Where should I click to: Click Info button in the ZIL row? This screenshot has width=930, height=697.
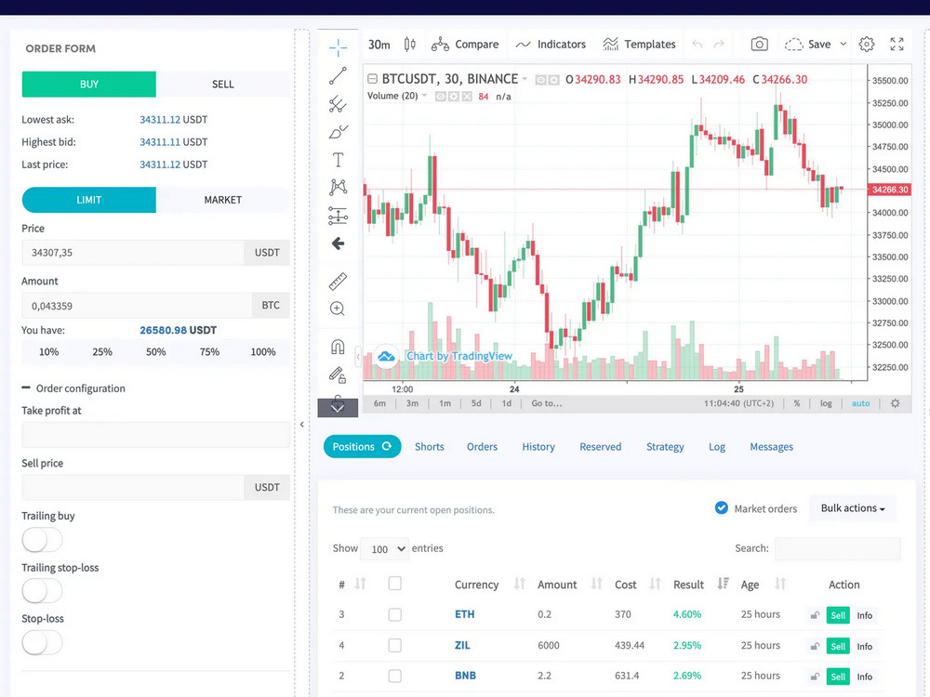tap(864, 646)
